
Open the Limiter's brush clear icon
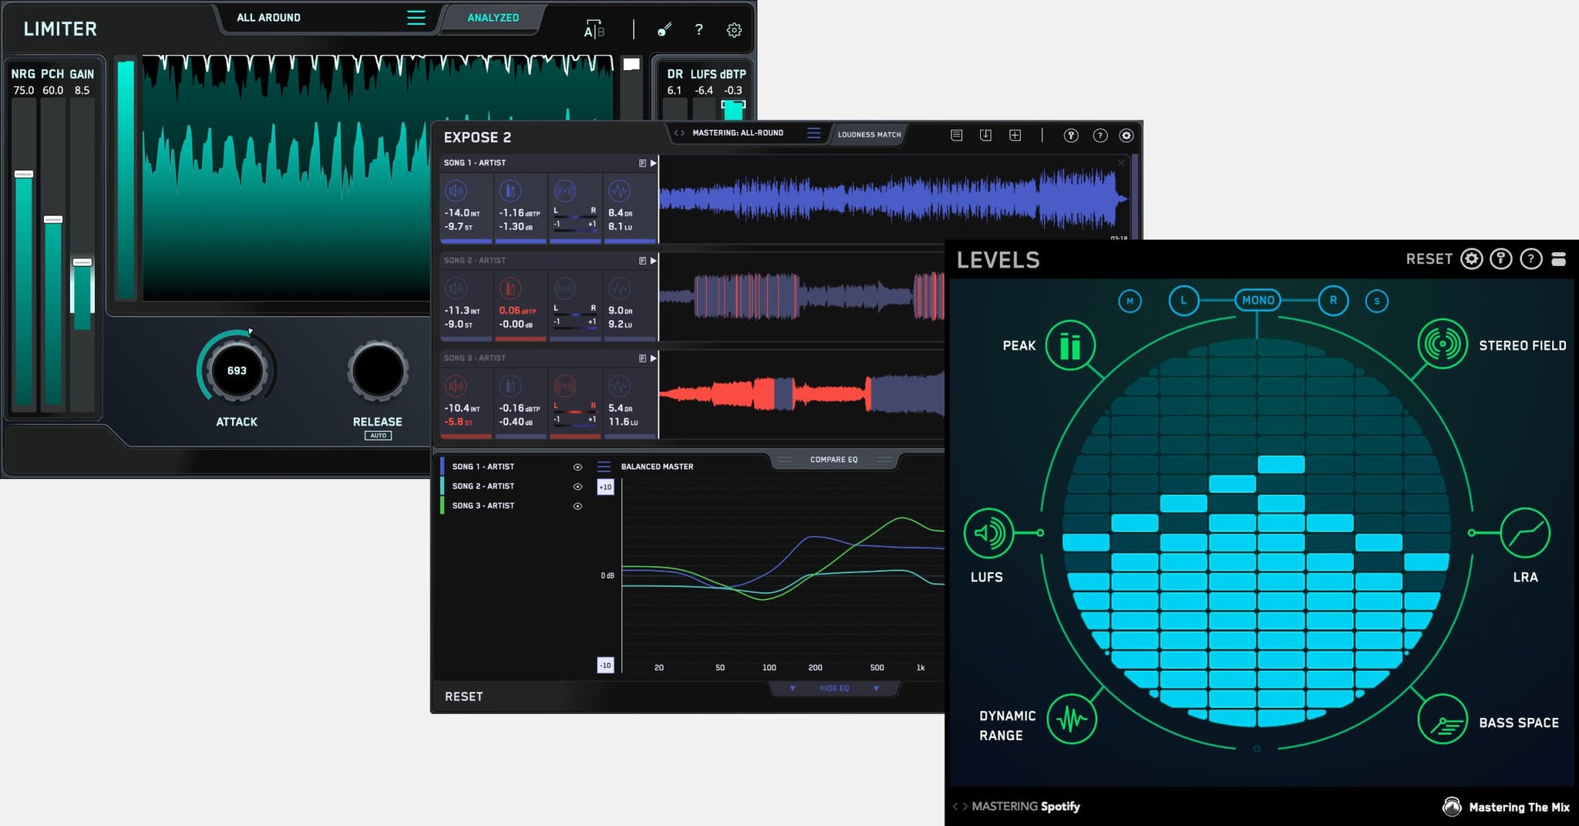[x=664, y=29]
